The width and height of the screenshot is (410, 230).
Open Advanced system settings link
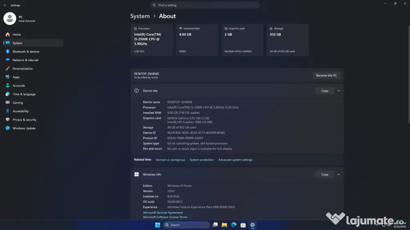(x=235, y=160)
